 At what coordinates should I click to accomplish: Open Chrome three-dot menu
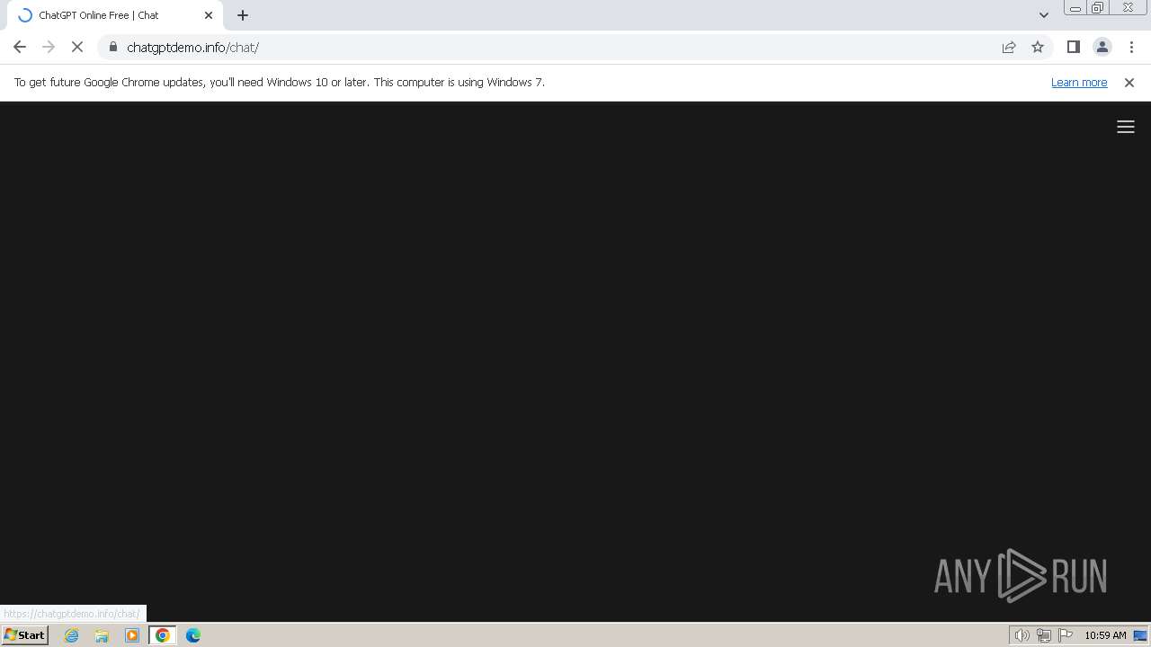pos(1131,47)
